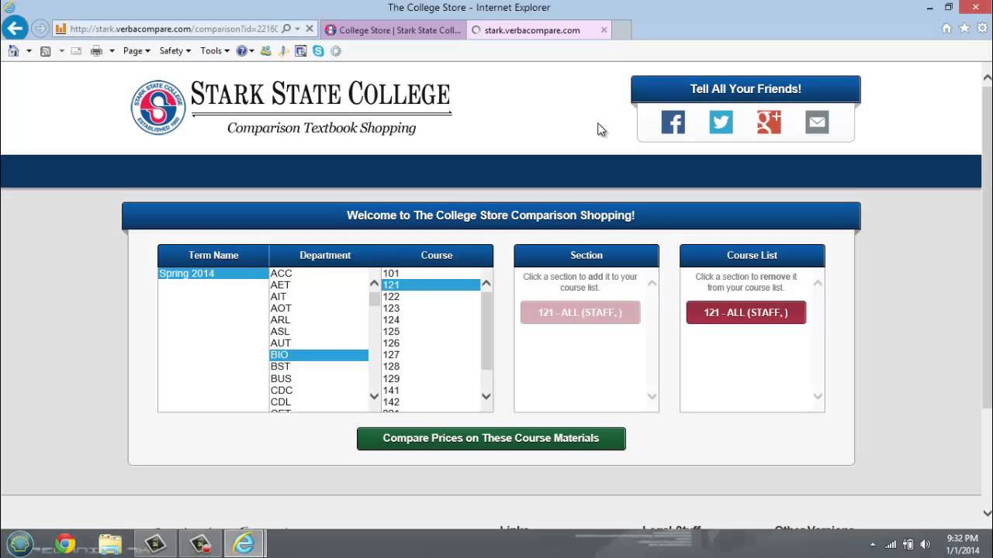Add section 121 - ALL (STAFF, )
Viewport: 993px width, 558px height.
580,312
